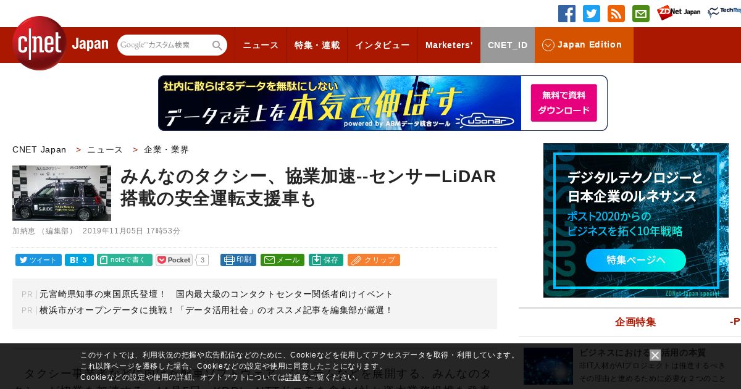This screenshot has width=741, height=389.
Task: Click the sidebar AI article thumbnail
Action: [548, 366]
